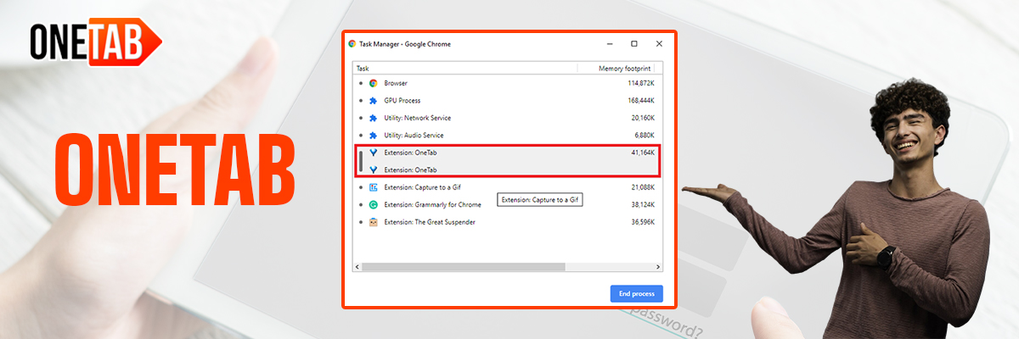This screenshot has width=1019, height=339.
Task: Click the 36,596K memory value
Action: [x=642, y=222]
